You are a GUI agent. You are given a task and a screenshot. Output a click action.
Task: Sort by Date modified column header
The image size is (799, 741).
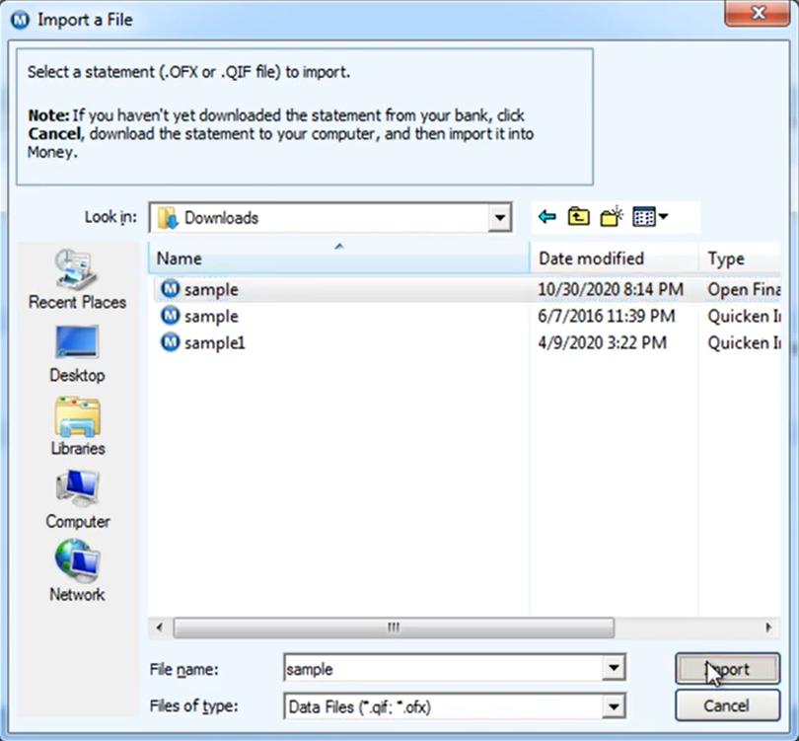[614, 258]
